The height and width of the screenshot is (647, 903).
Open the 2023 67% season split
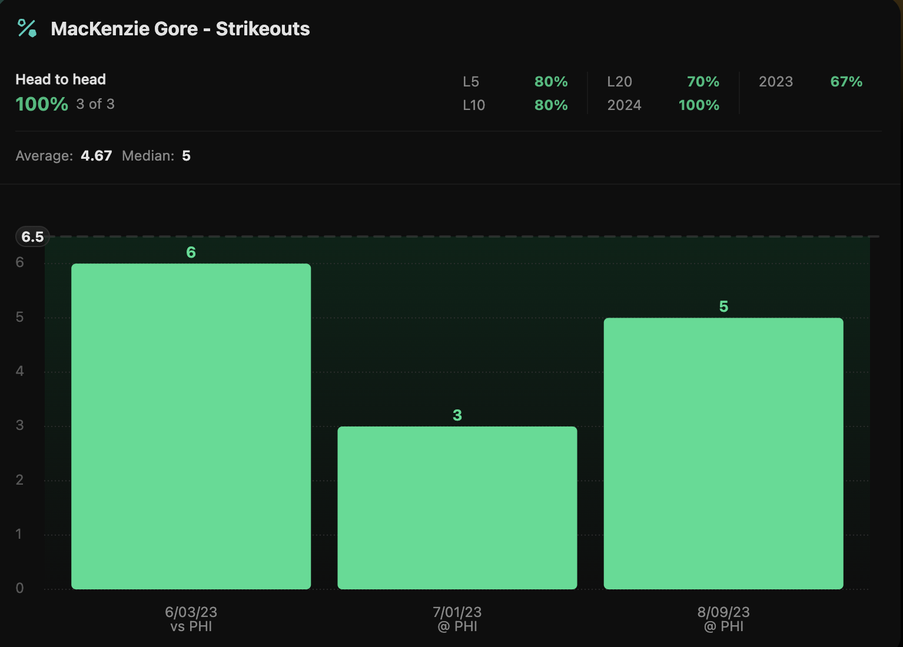coord(810,82)
